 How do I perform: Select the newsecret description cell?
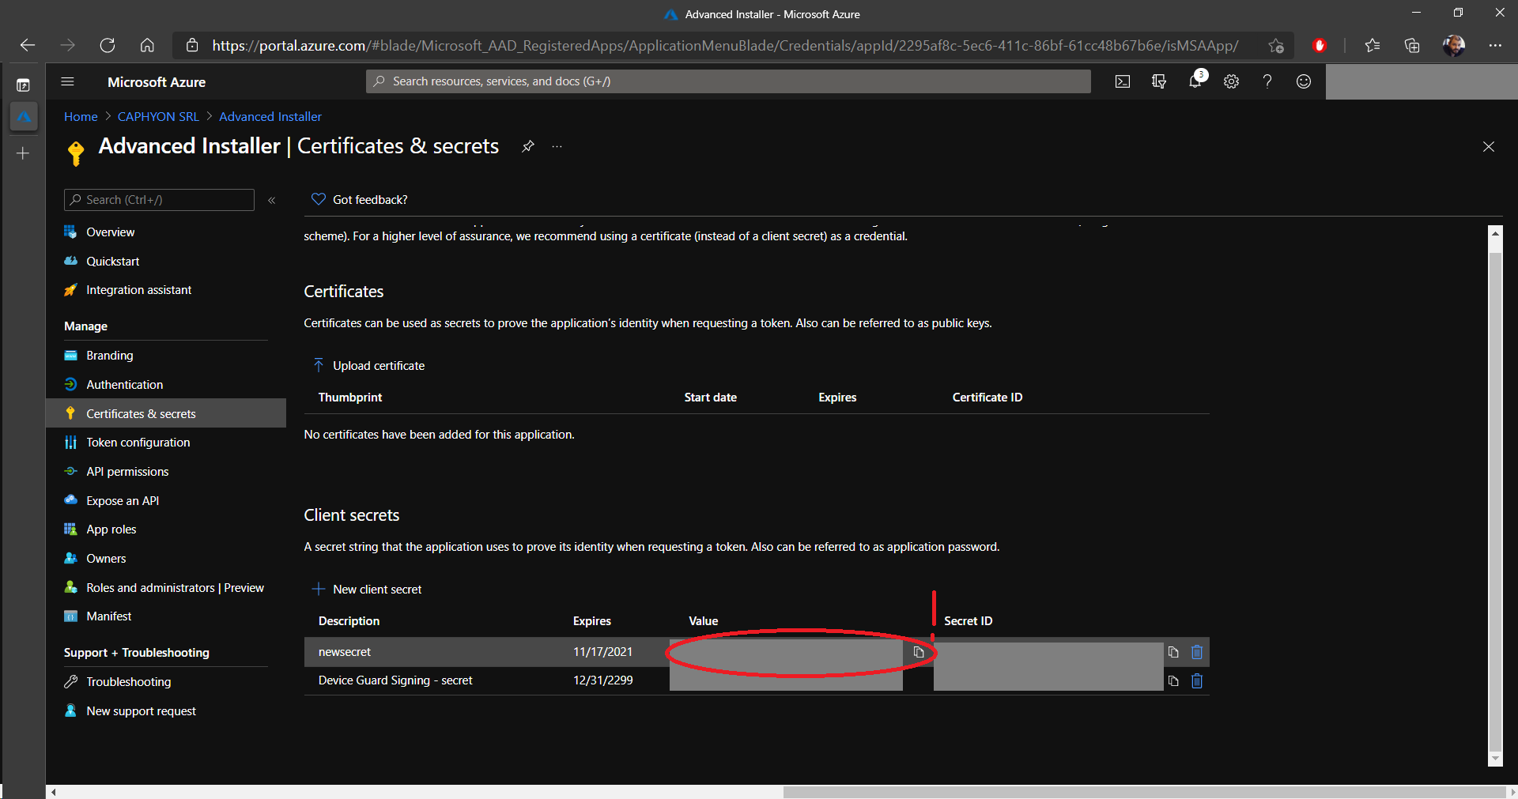pos(345,652)
